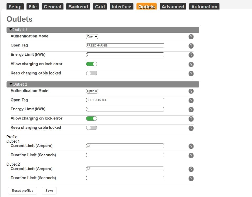Open Outlet 2 Authentication Mode dropdown
Image resolution: width=252 pixels, height=197 pixels.
[92, 91]
